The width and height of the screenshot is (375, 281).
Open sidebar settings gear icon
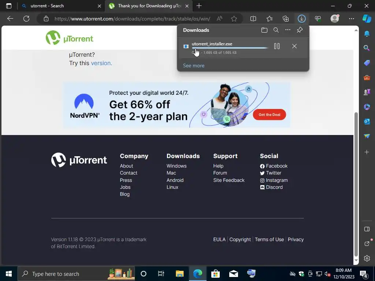point(367,258)
